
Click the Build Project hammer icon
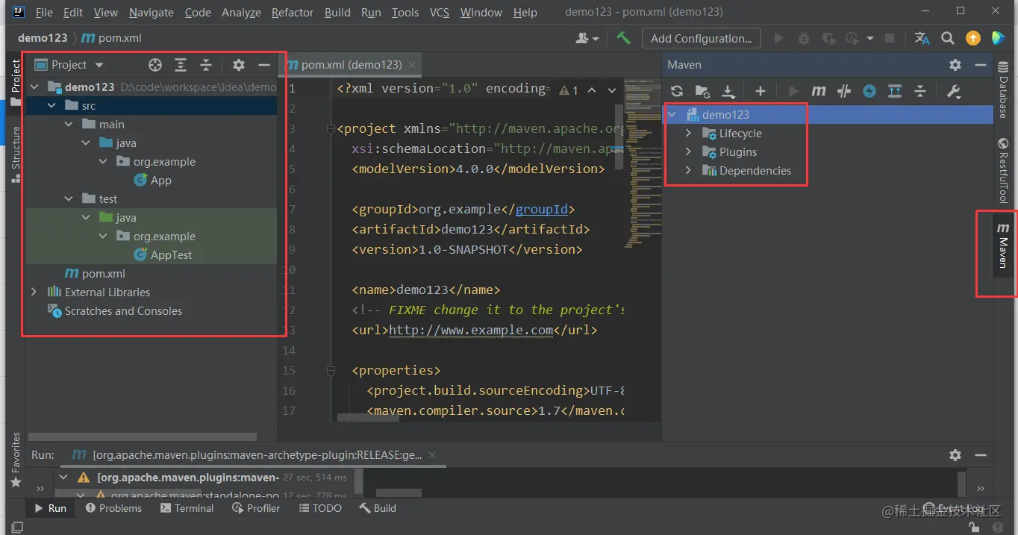click(x=623, y=38)
